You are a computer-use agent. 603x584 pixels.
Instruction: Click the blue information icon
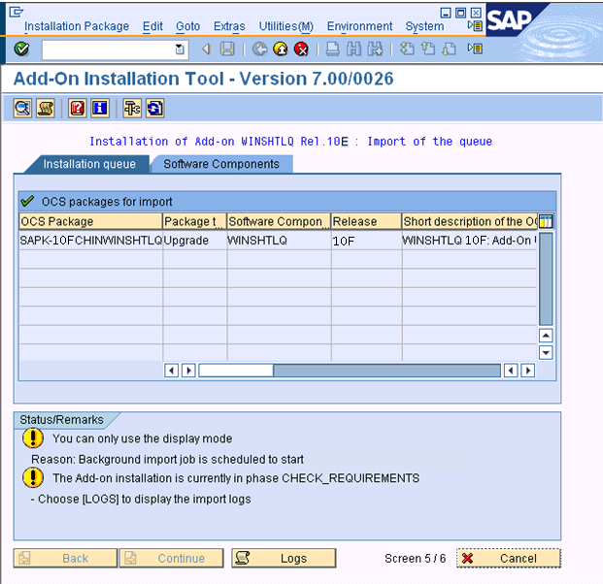pos(100,109)
